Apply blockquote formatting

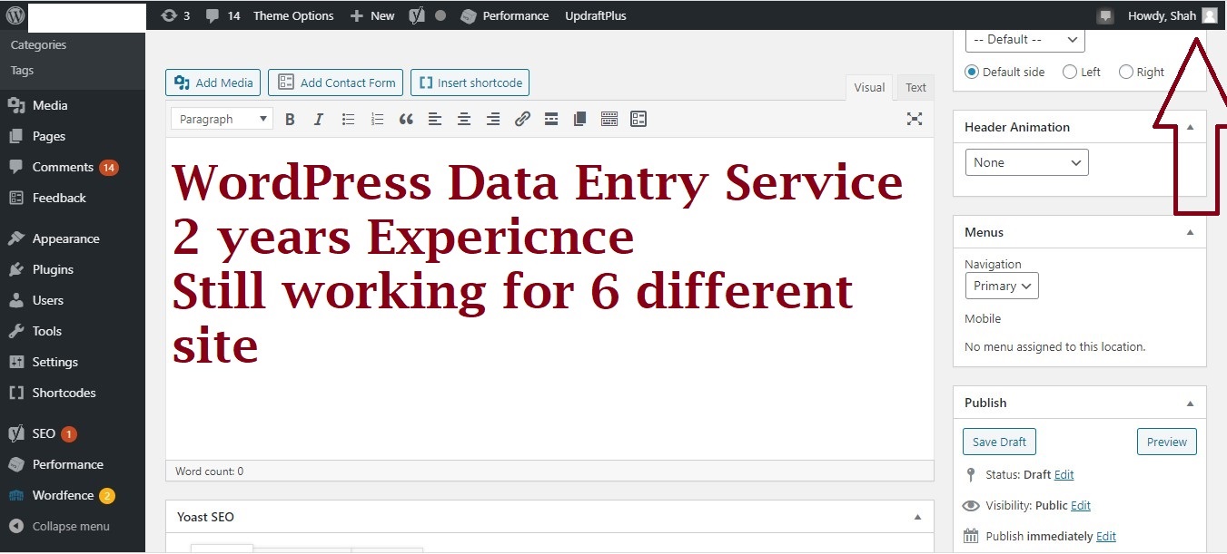click(406, 119)
